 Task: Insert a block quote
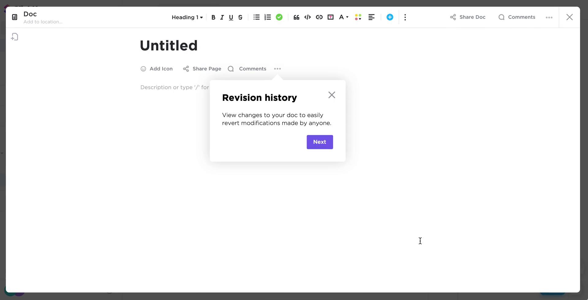[296, 17]
